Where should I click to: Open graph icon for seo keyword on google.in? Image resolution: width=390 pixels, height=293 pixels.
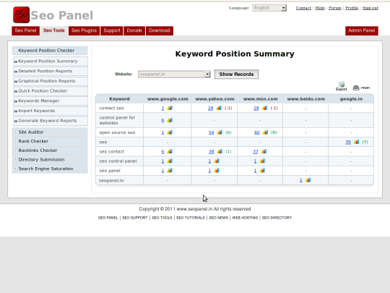click(357, 142)
